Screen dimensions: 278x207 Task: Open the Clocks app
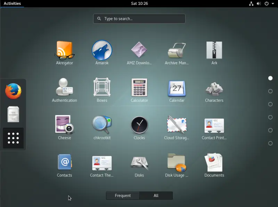tap(139, 127)
